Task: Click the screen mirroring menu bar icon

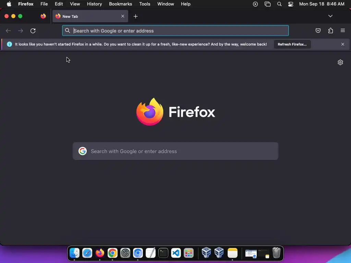Action: tap(267, 4)
